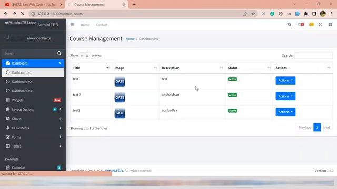Expand Tables submenu arrow
This screenshot has height=189, width=337.
tap(60, 146)
